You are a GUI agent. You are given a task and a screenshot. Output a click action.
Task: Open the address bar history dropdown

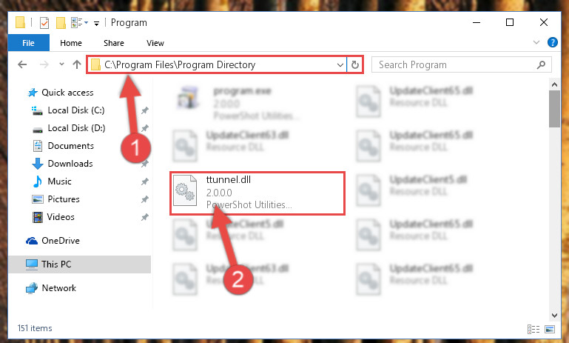pos(340,64)
